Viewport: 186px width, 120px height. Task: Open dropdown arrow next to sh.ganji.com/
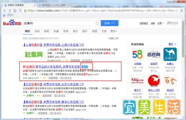click(x=63, y=60)
